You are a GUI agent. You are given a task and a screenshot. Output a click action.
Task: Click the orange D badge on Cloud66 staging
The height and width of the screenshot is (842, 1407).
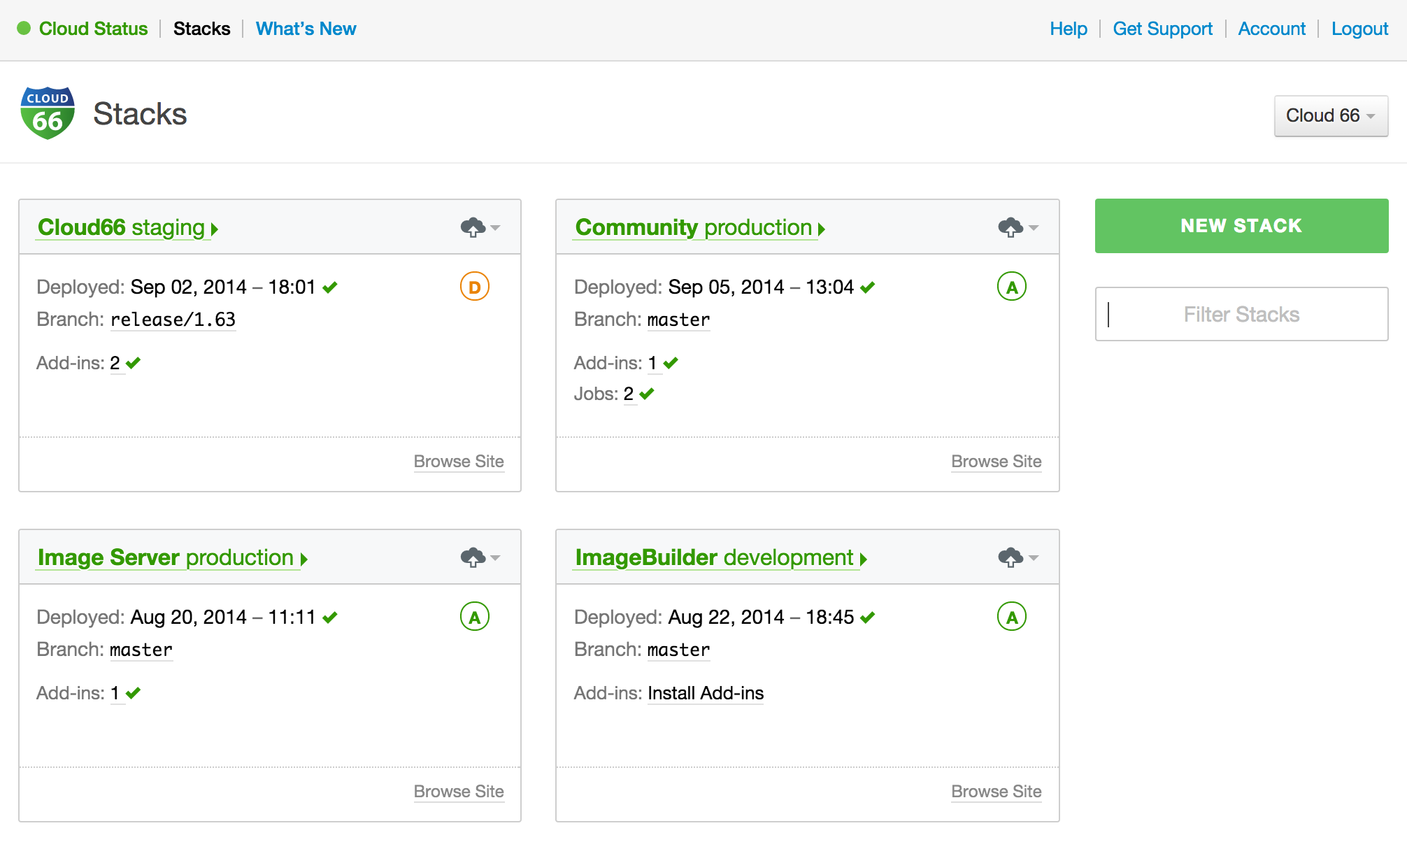coord(475,287)
